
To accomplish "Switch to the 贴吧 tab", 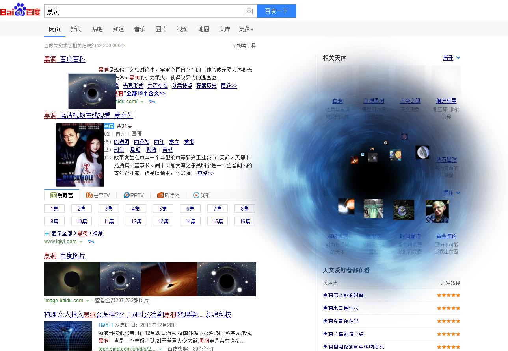I will pyautogui.click(x=97, y=30).
